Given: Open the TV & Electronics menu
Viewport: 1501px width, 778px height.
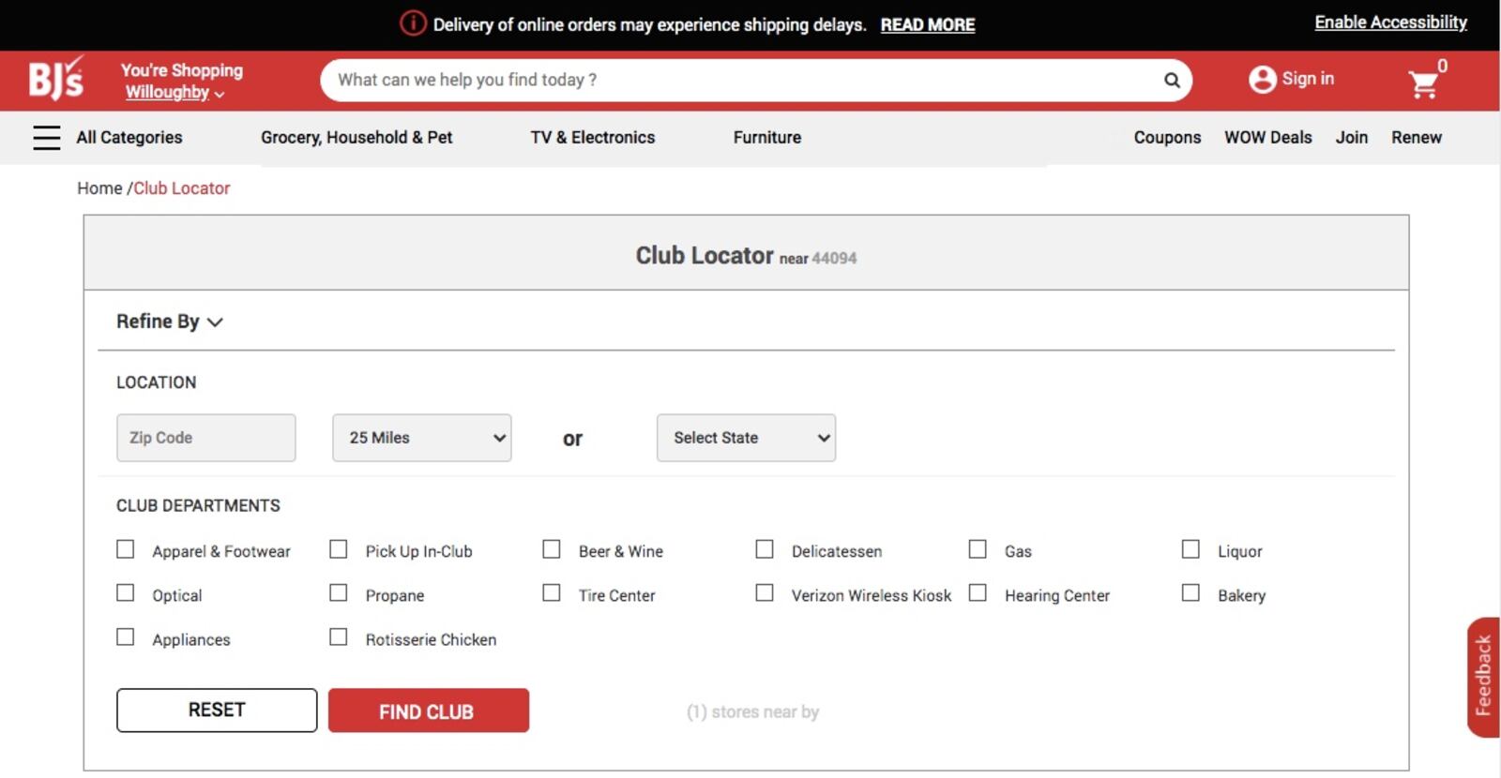Looking at the screenshot, I should [x=592, y=138].
